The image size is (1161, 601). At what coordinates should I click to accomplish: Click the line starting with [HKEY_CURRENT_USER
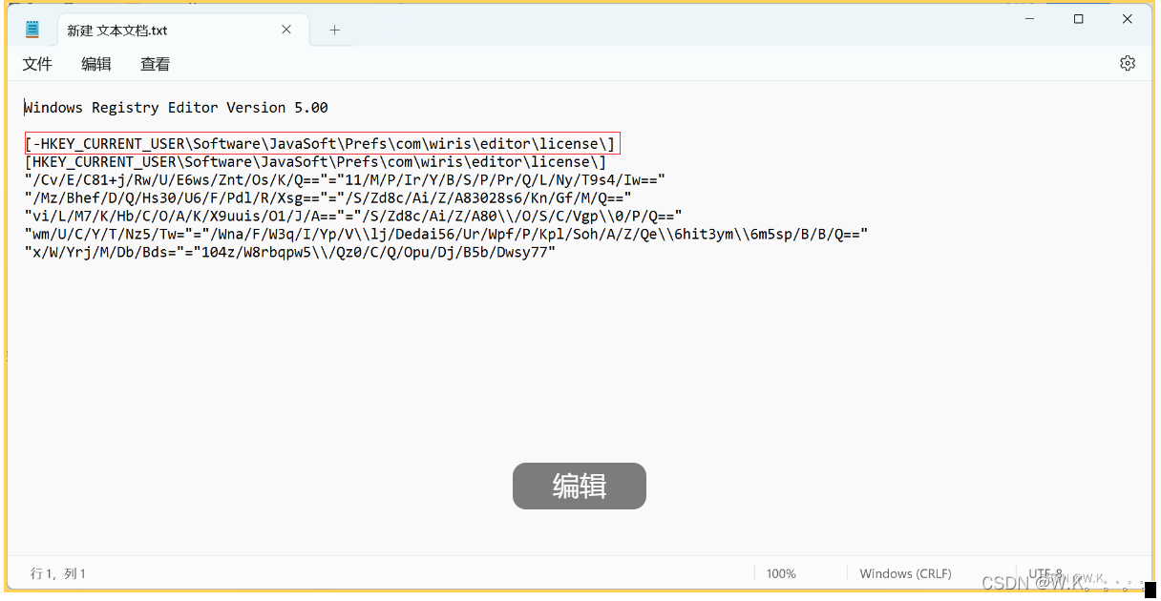click(x=316, y=162)
